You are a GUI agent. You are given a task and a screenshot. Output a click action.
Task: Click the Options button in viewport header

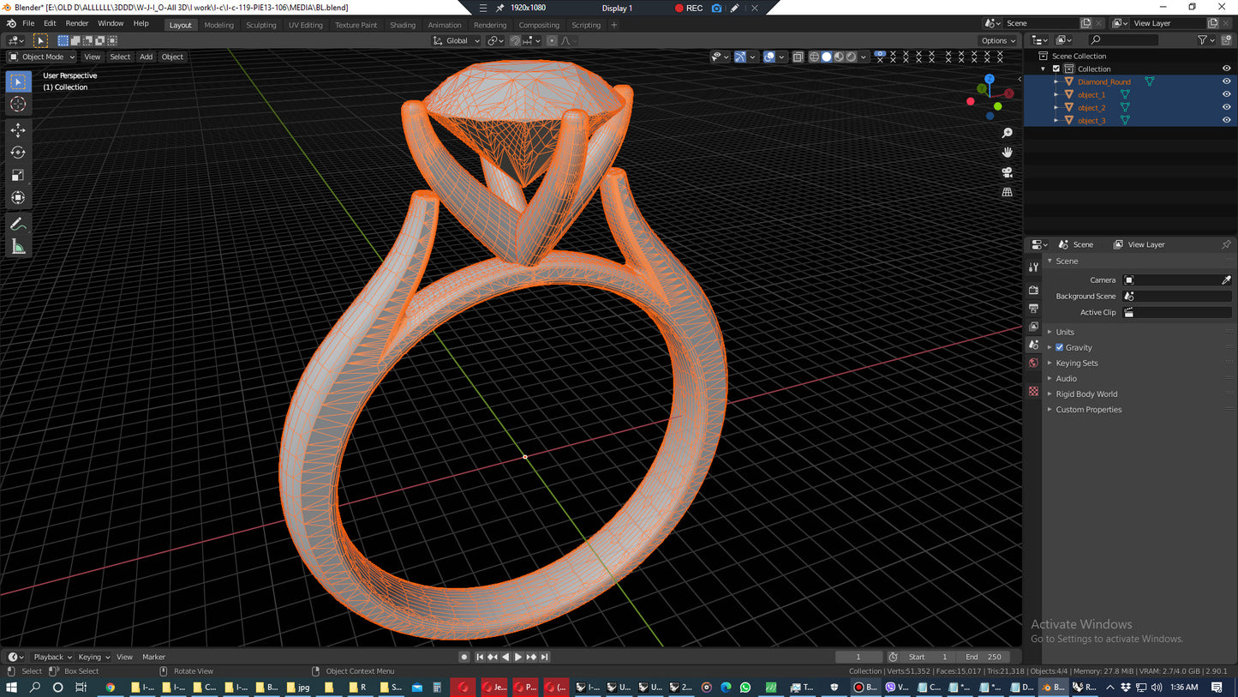coord(997,40)
